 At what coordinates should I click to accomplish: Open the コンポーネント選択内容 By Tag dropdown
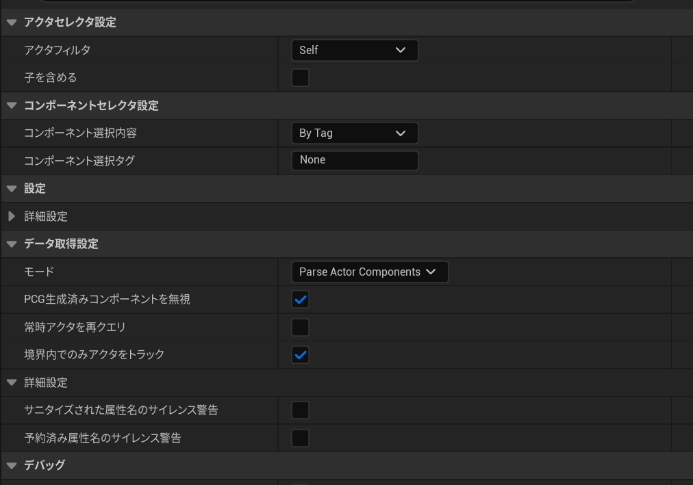pyautogui.click(x=355, y=133)
